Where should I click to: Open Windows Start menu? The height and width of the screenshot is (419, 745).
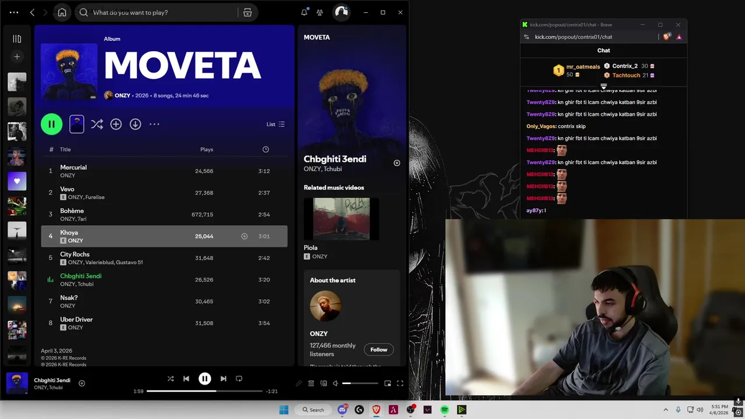coord(283,410)
